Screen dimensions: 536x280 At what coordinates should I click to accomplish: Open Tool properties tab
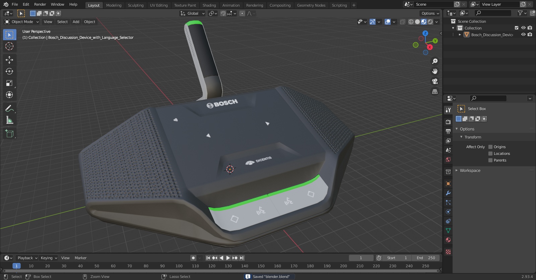(x=448, y=110)
